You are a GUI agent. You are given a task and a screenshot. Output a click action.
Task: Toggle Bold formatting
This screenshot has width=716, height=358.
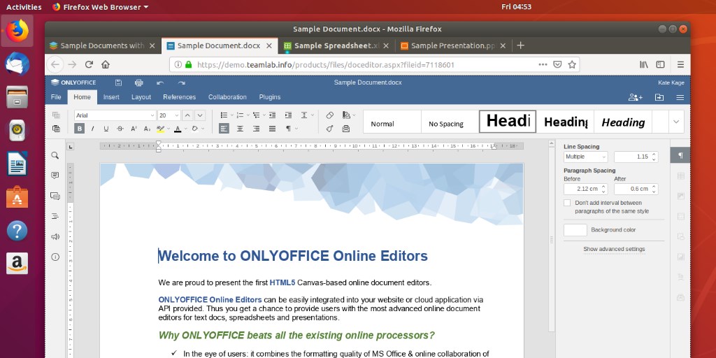80,129
